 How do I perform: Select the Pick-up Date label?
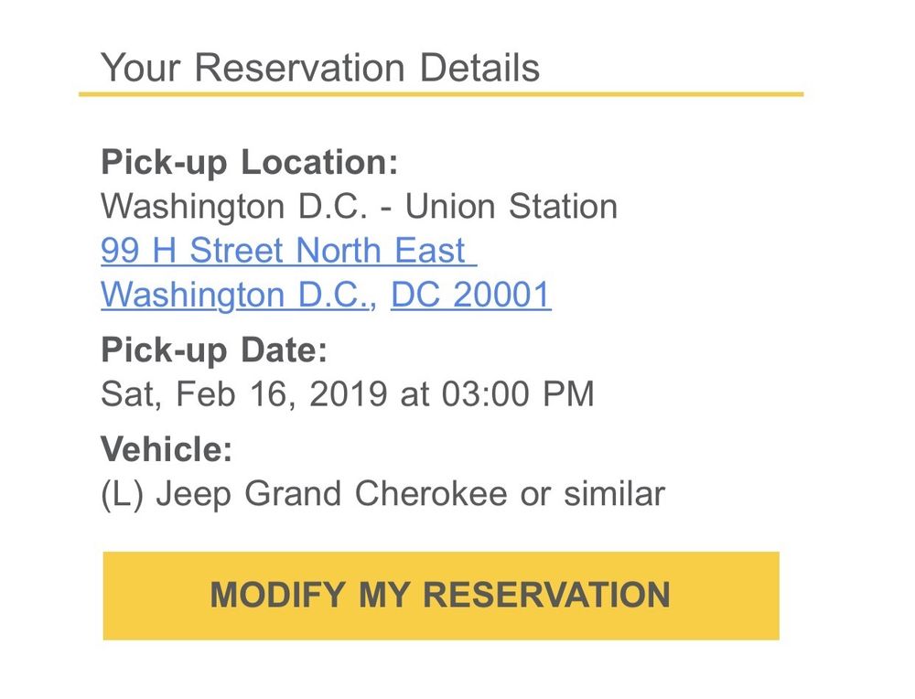pos(213,349)
